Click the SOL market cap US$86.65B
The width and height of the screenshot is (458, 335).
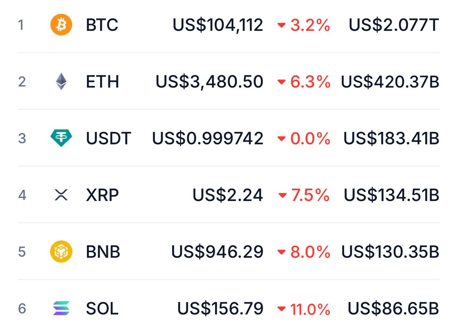click(x=393, y=308)
